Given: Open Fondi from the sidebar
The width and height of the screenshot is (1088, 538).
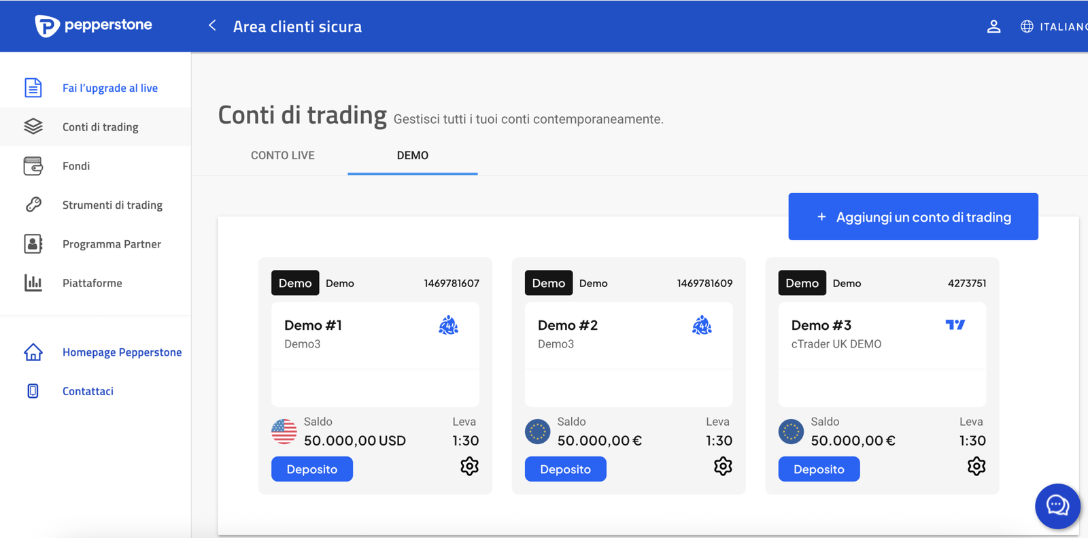Looking at the screenshot, I should (76, 166).
